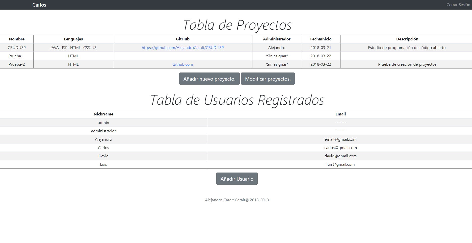This screenshot has width=472, height=243.
Task: Click Alejandro in the NickName column
Action: (103, 139)
